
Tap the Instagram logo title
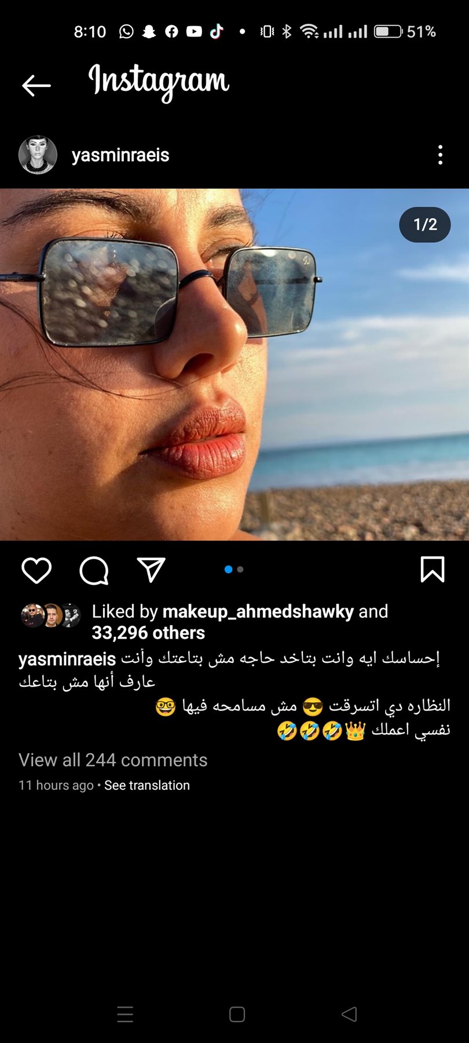[159, 83]
